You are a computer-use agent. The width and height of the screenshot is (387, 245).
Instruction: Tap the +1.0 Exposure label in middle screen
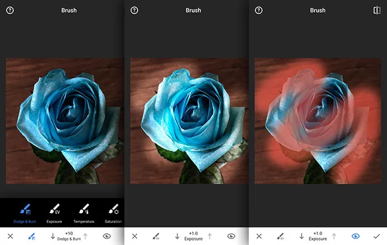[x=193, y=236]
